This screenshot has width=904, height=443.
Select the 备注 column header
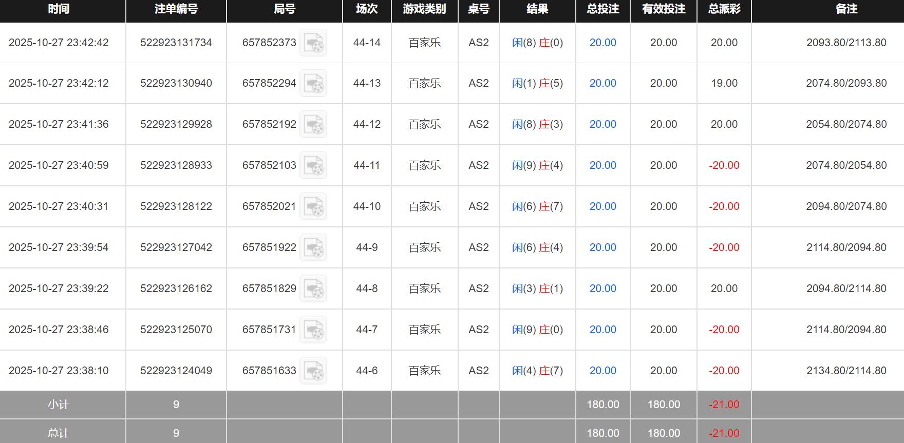pyautogui.click(x=846, y=9)
